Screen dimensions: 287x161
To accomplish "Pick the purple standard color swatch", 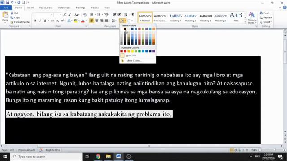I will tap(153, 51).
